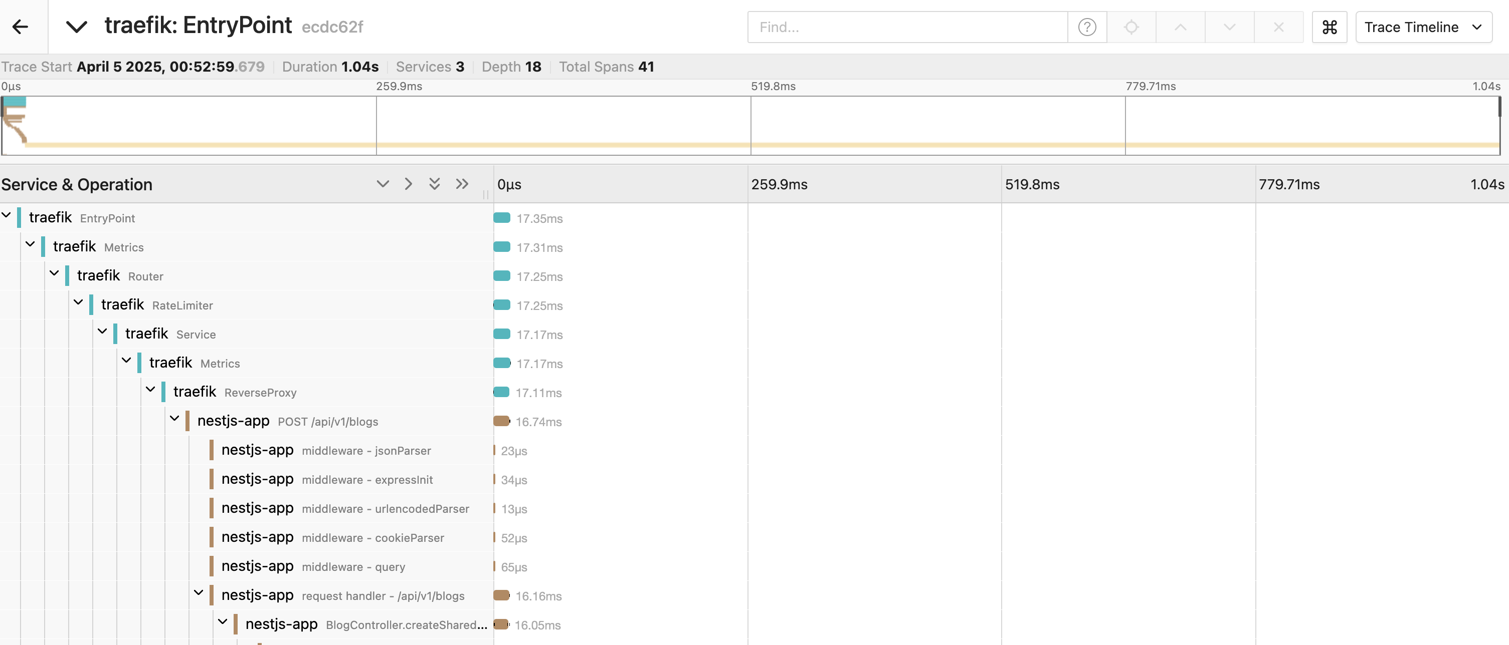Click the locate crosshair icon
The width and height of the screenshot is (1509, 645).
[1131, 27]
